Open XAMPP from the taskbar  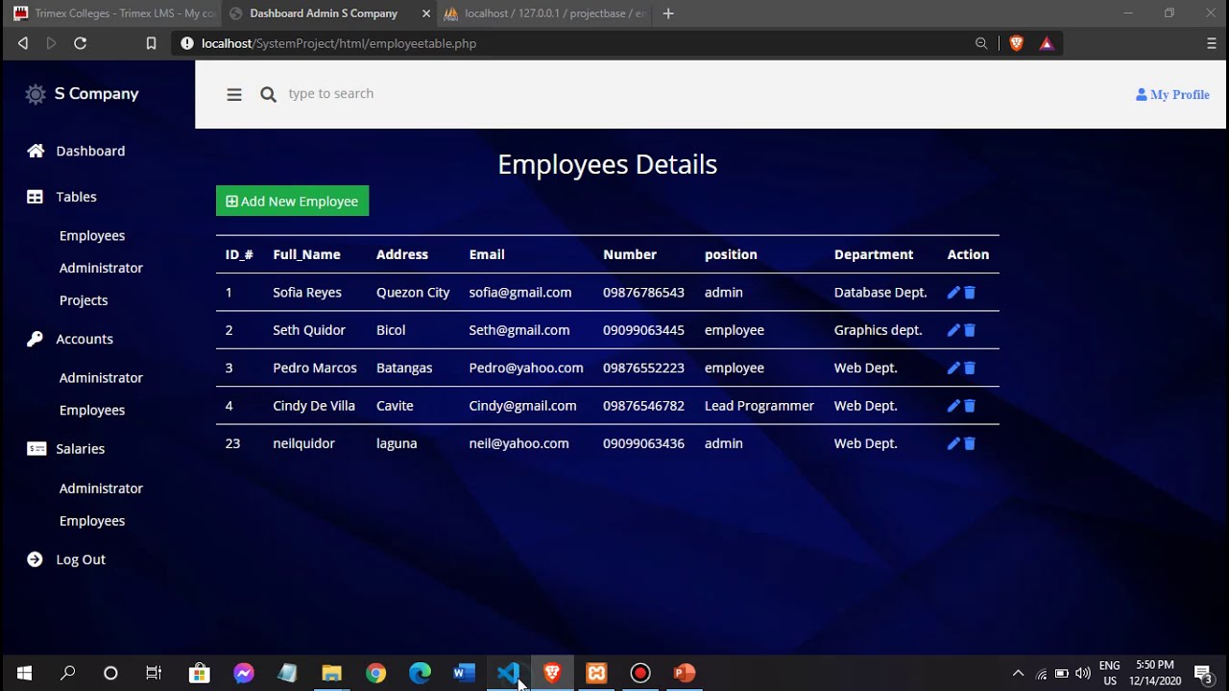pos(596,673)
